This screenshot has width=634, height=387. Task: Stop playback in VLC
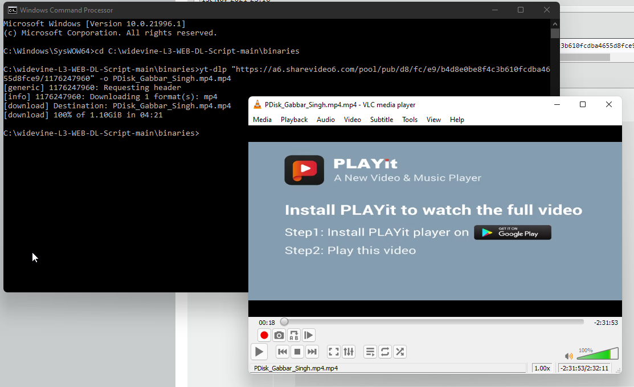pyautogui.click(x=297, y=352)
